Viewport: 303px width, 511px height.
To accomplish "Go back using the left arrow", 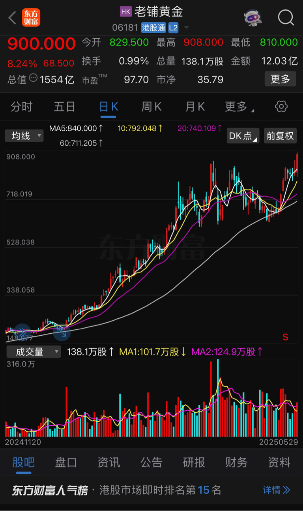I will click(12, 18).
